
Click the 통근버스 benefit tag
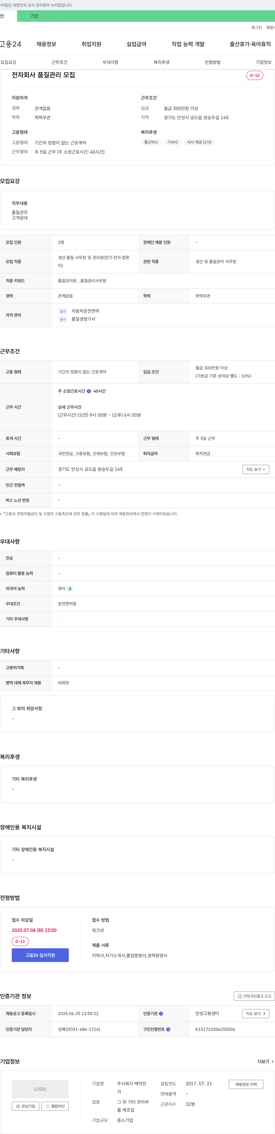(151, 142)
